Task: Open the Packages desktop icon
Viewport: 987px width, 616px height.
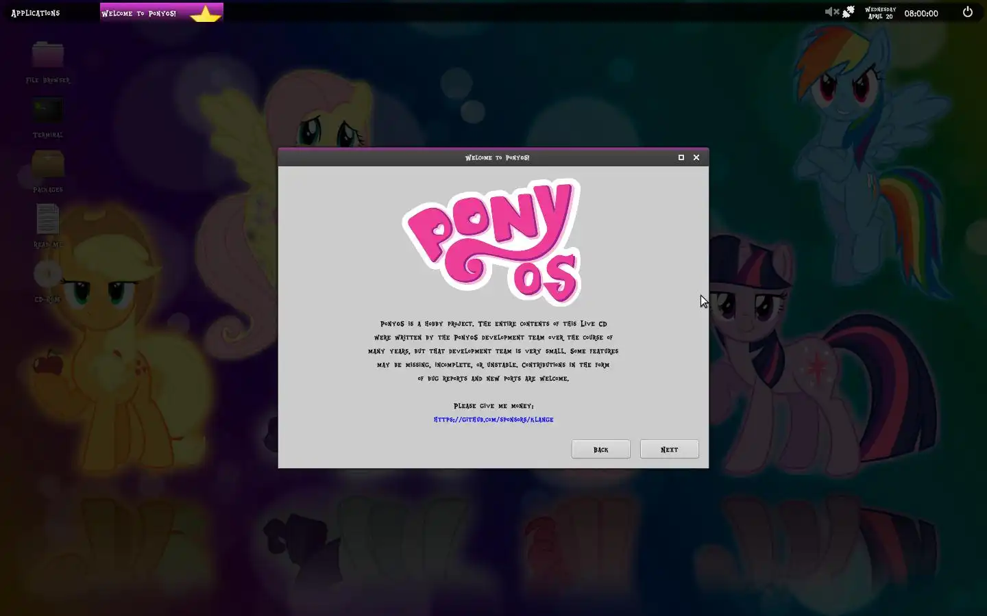Action: click(48, 171)
